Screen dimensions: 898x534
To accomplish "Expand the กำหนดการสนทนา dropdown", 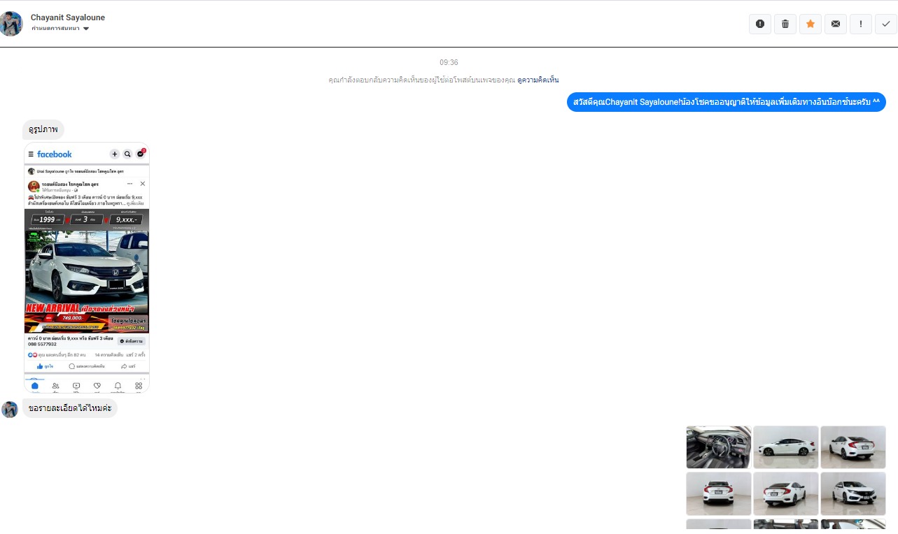I will (60, 29).
